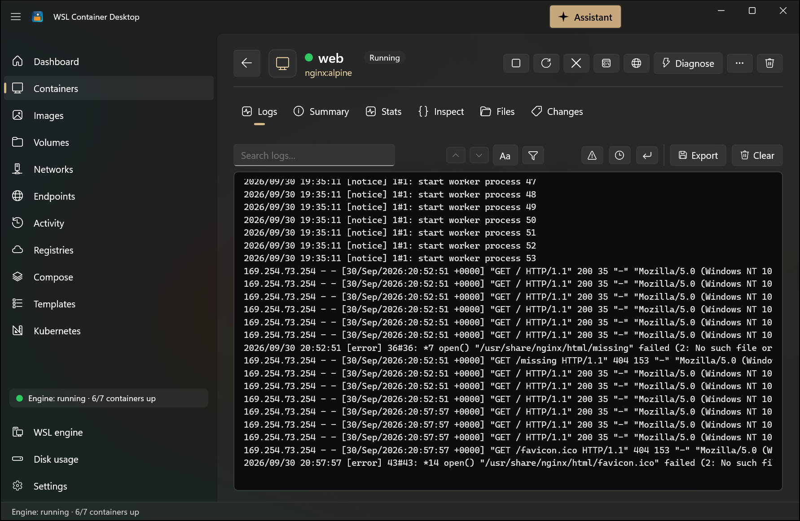The width and height of the screenshot is (800, 521).
Task: Go to Dashboard in sidebar
Action: [x=109, y=61]
